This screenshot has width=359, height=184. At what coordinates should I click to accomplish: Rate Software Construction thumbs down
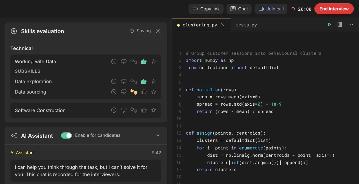(x=124, y=110)
